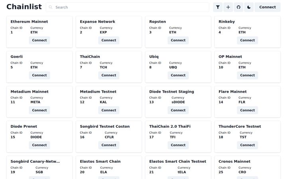Click the TFI currency value
Viewport: 287px width, 179px height.
coord(173,137)
